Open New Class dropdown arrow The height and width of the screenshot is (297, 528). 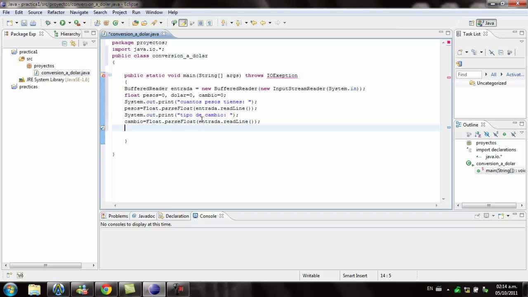point(123,23)
